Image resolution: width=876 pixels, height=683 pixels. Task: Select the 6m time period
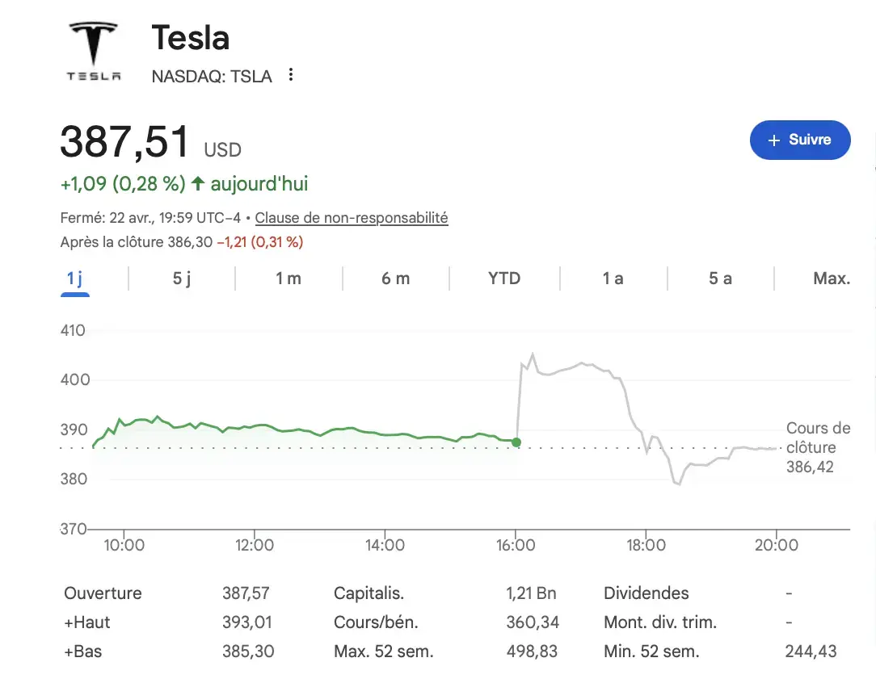coord(396,278)
